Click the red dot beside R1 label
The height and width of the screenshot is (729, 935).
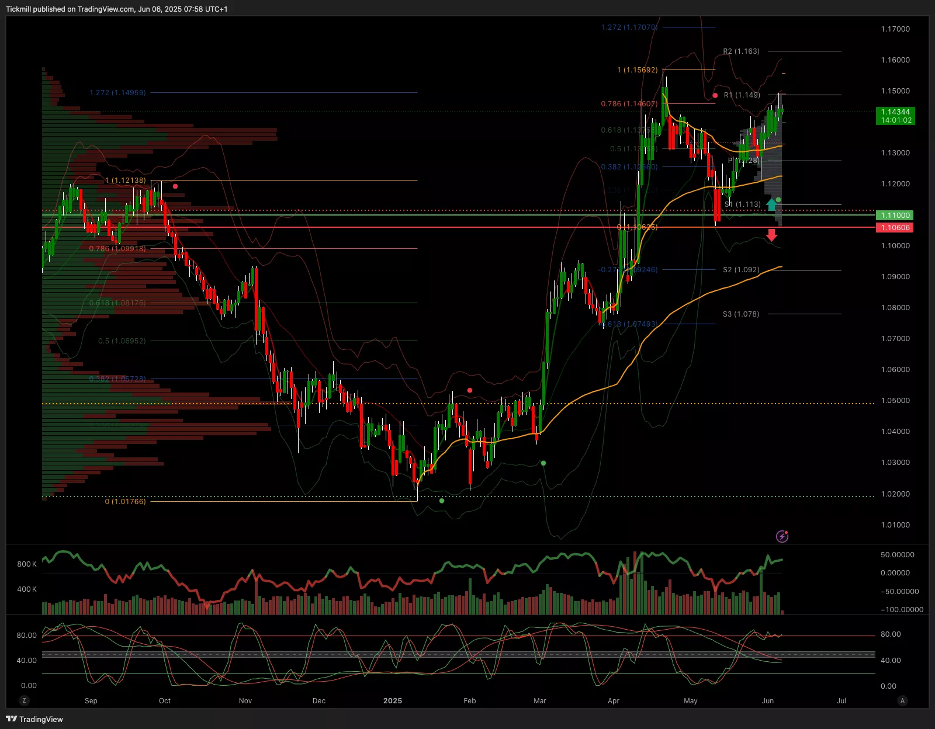click(x=715, y=95)
